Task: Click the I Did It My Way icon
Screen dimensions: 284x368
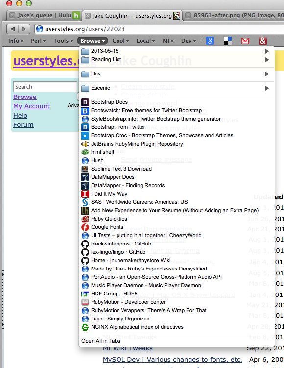Action: click(x=85, y=194)
